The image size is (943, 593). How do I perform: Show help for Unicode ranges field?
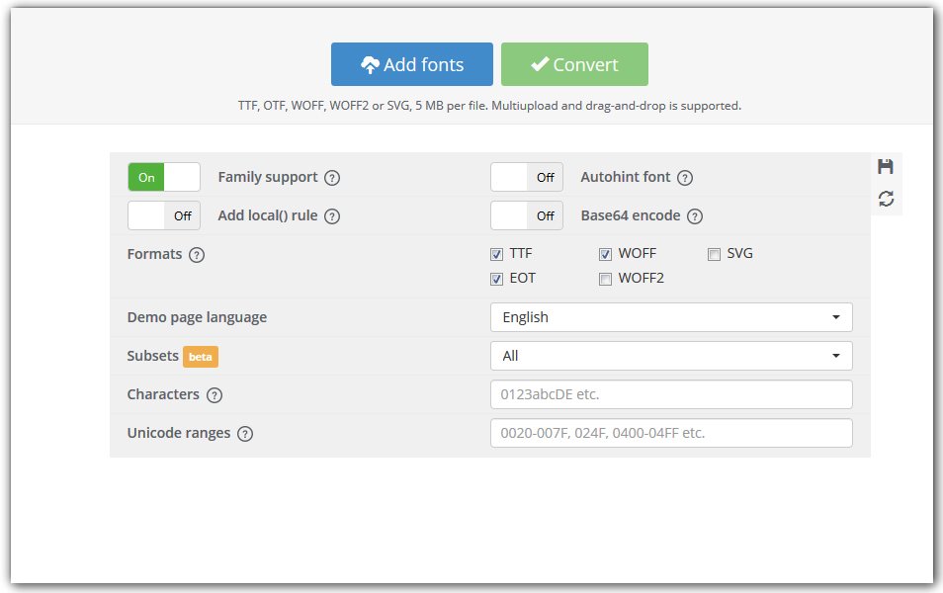(245, 434)
